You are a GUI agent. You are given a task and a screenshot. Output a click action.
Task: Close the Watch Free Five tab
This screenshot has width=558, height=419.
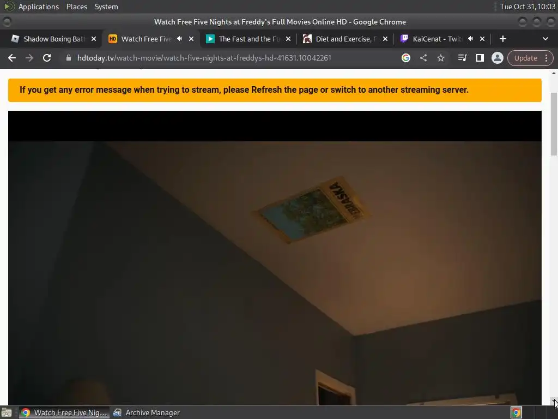pos(191,39)
